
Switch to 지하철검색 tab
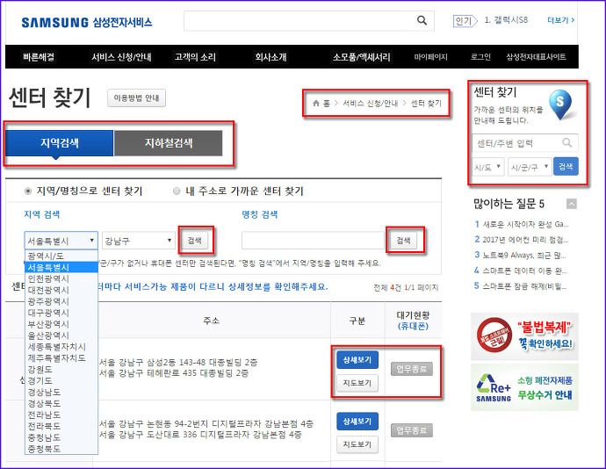pos(169,143)
